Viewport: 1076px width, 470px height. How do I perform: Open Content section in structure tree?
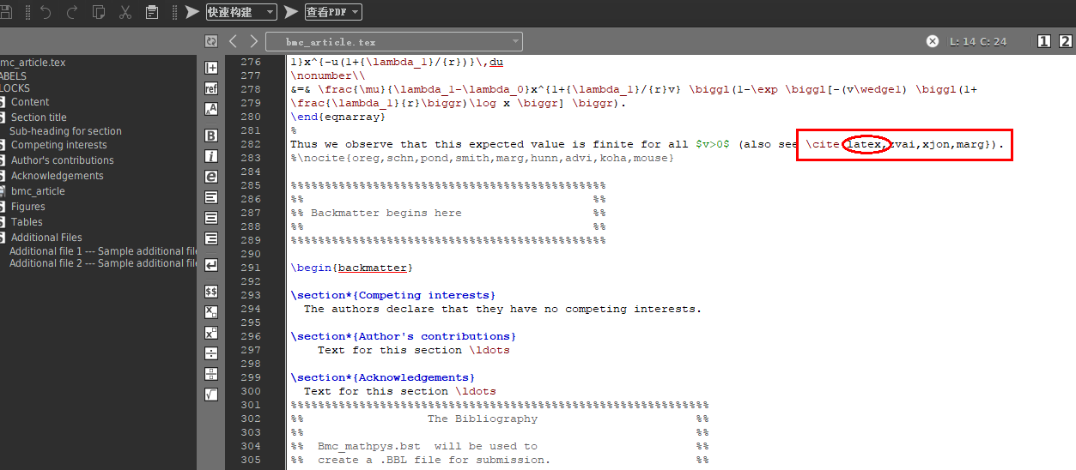coord(30,102)
